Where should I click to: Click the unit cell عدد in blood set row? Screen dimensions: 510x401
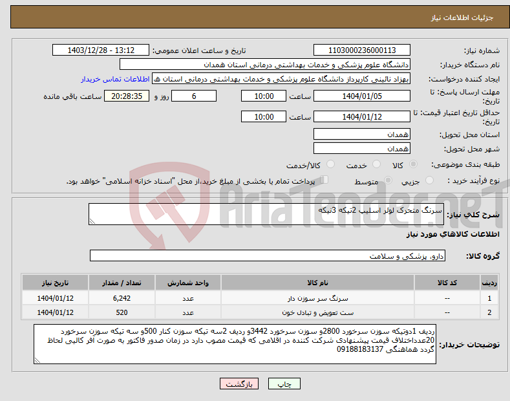pyautogui.click(x=188, y=312)
